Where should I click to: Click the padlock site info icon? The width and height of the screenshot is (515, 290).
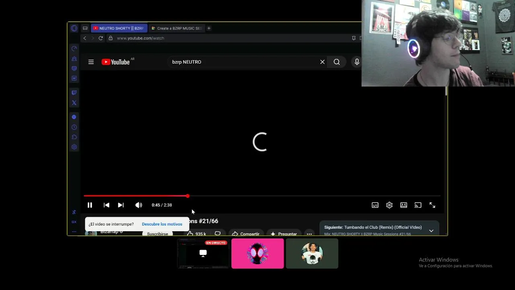111,38
